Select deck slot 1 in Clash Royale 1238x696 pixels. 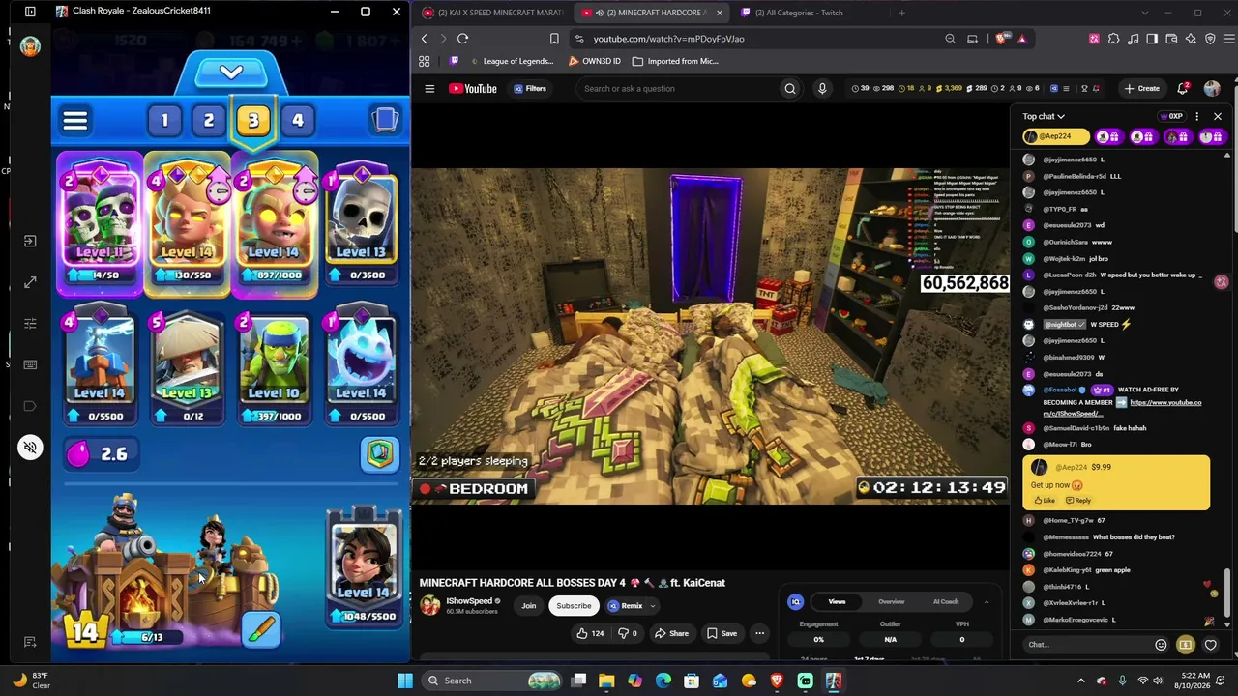[164, 121]
